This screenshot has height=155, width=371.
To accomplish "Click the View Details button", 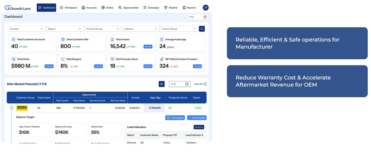I will click(197, 118).
